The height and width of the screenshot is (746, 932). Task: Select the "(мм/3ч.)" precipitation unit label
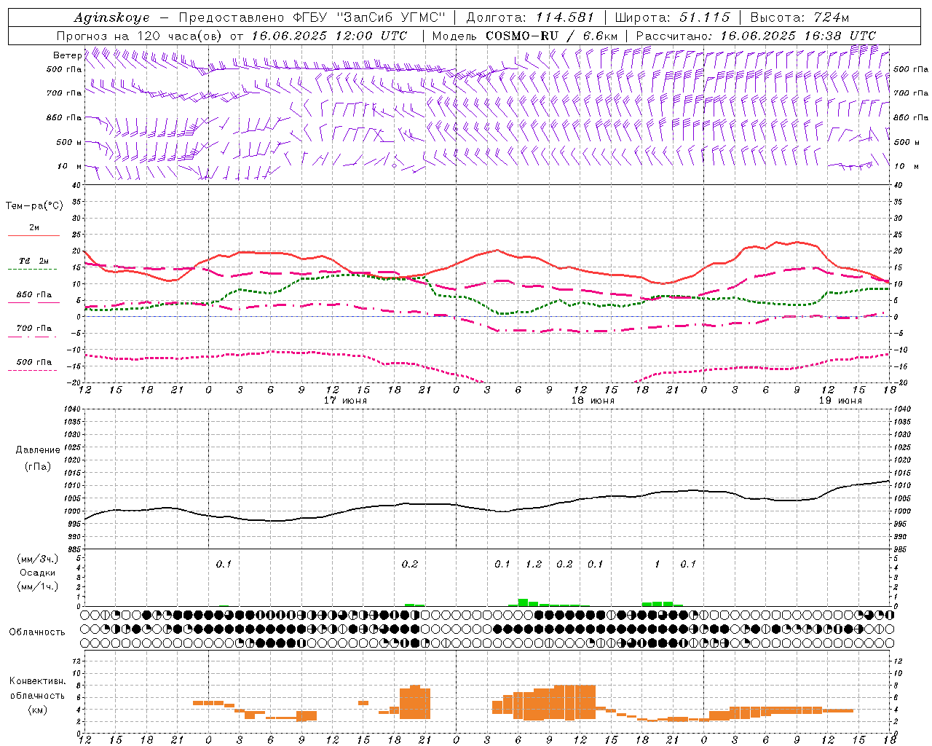coord(38,559)
